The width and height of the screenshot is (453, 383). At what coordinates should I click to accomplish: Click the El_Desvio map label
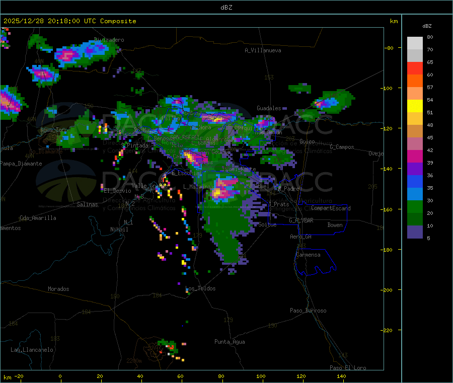[x=118, y=191]
